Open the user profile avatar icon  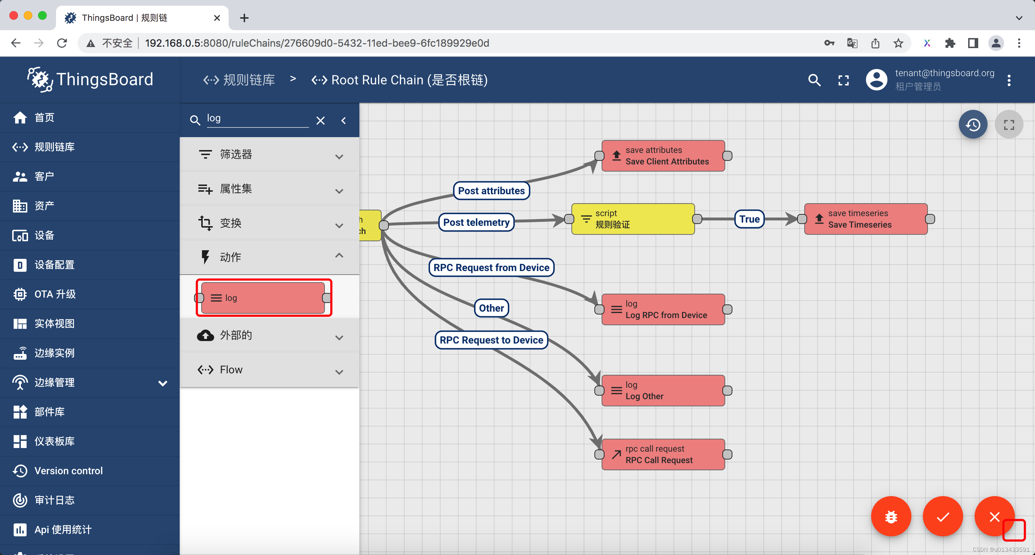(x=876, y=80)
